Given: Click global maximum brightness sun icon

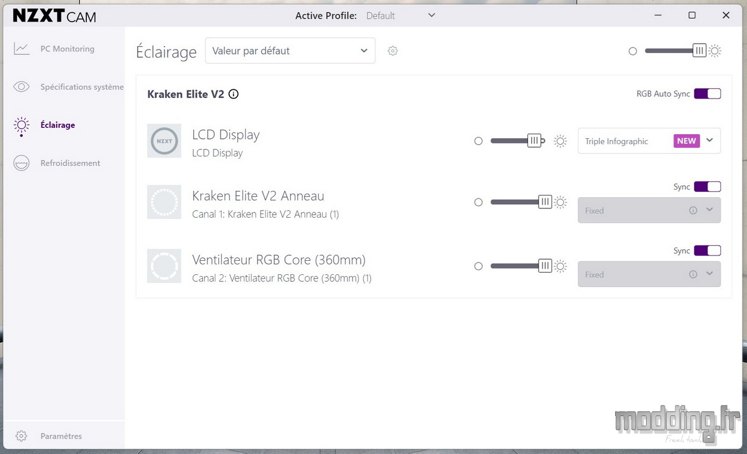Looking at the screenshot, I should click(x=715, y=51).
